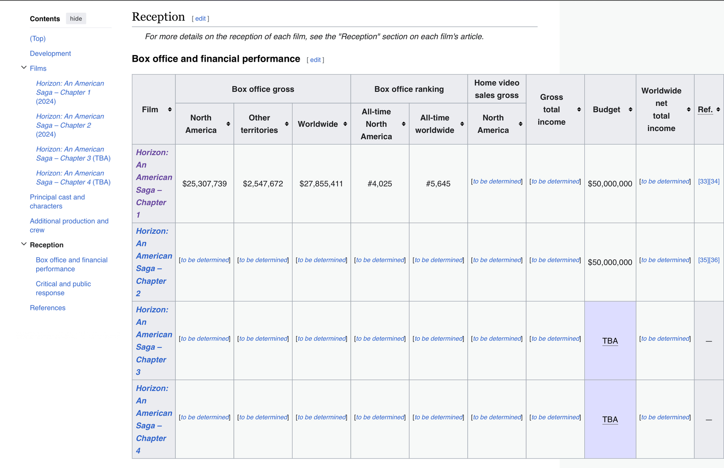Screen dimensions: 724x468
Task: Click the Box office ranking header
Action: coord(409,89)
